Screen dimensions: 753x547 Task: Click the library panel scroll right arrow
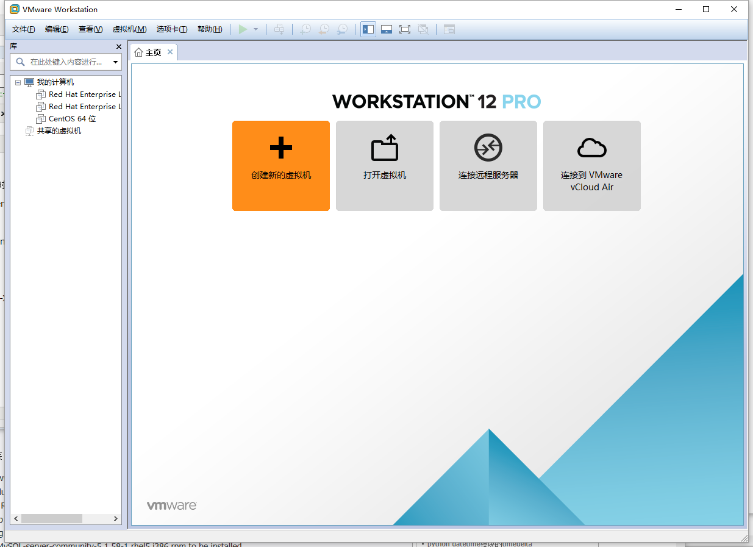point(116,518)
